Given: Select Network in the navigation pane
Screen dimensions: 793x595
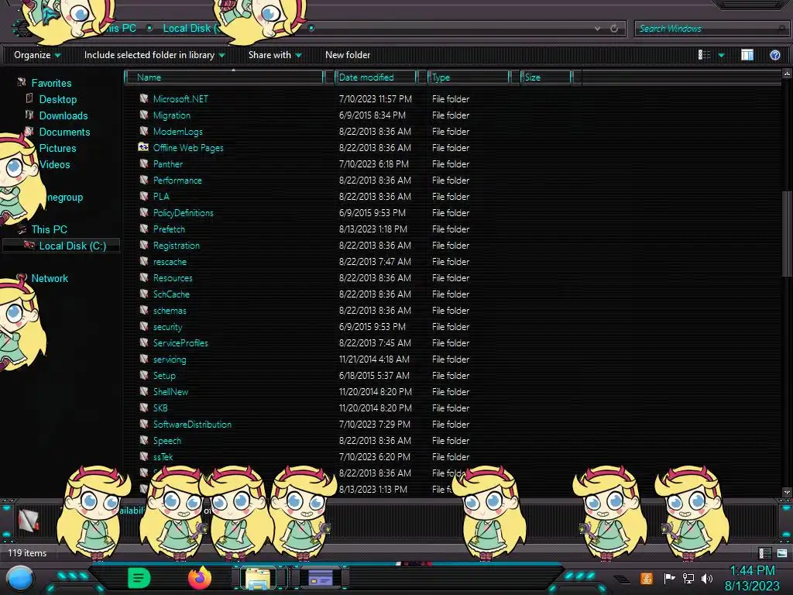Looking at the screenshot, I should tap(49, 278).
